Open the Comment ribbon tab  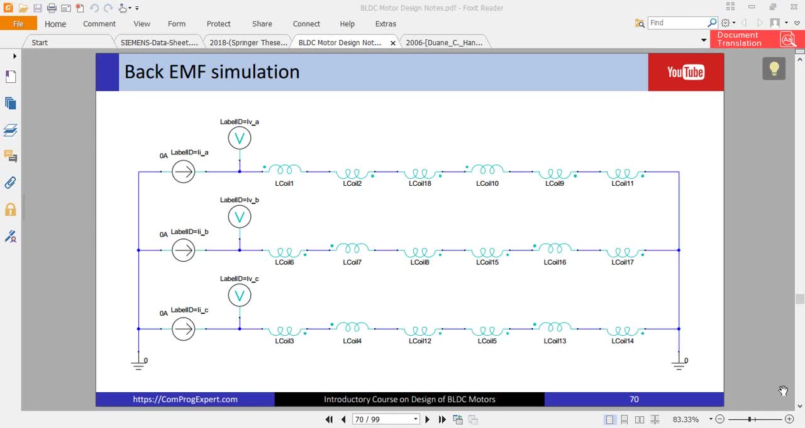point(99,24)
